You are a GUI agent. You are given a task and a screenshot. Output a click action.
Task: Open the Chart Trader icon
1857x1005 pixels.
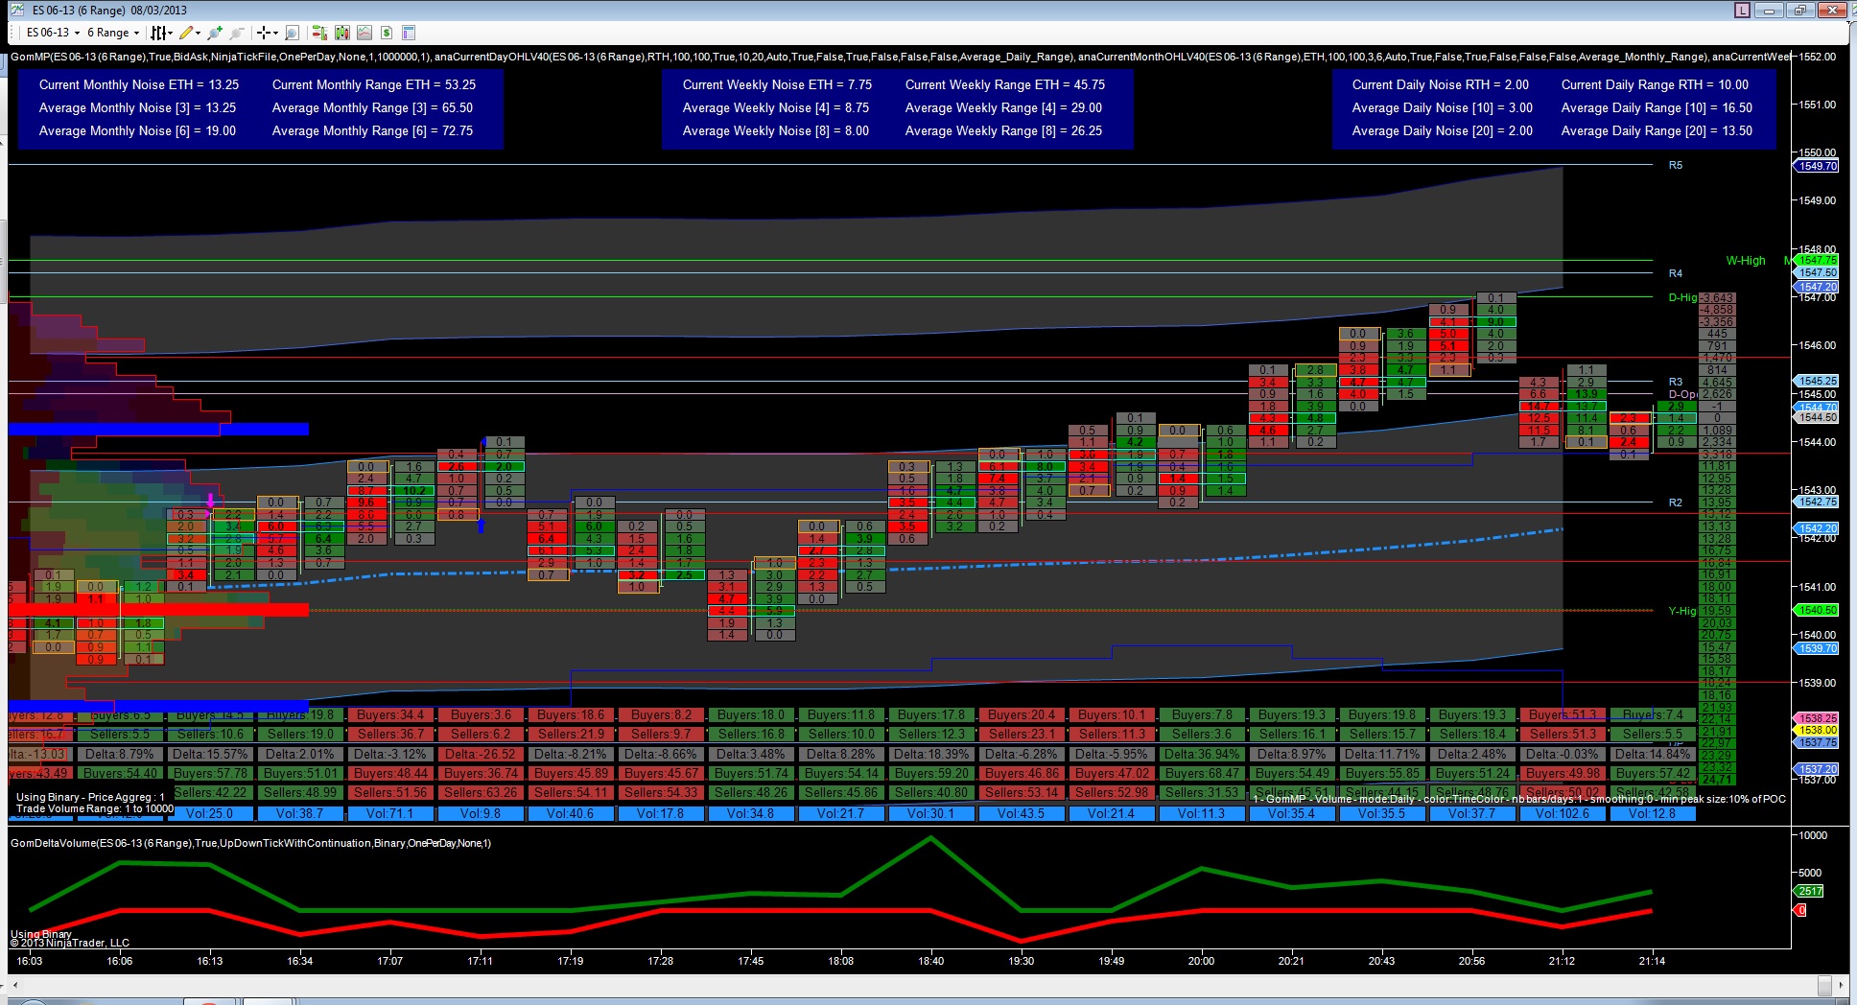(x=319, y=33)
